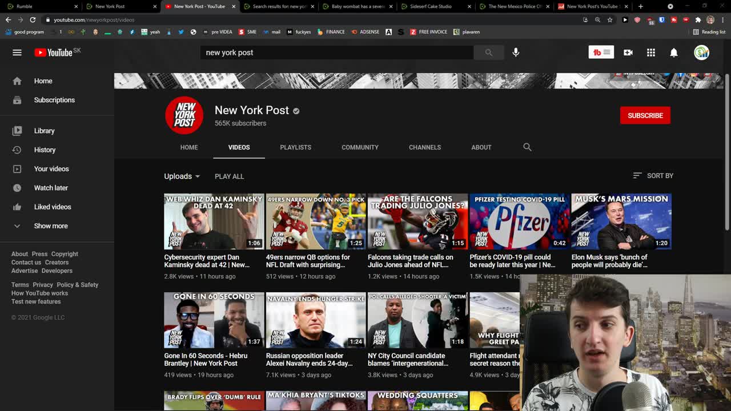
Task: Click in the YouTube search field
Action: coord(337,53)
